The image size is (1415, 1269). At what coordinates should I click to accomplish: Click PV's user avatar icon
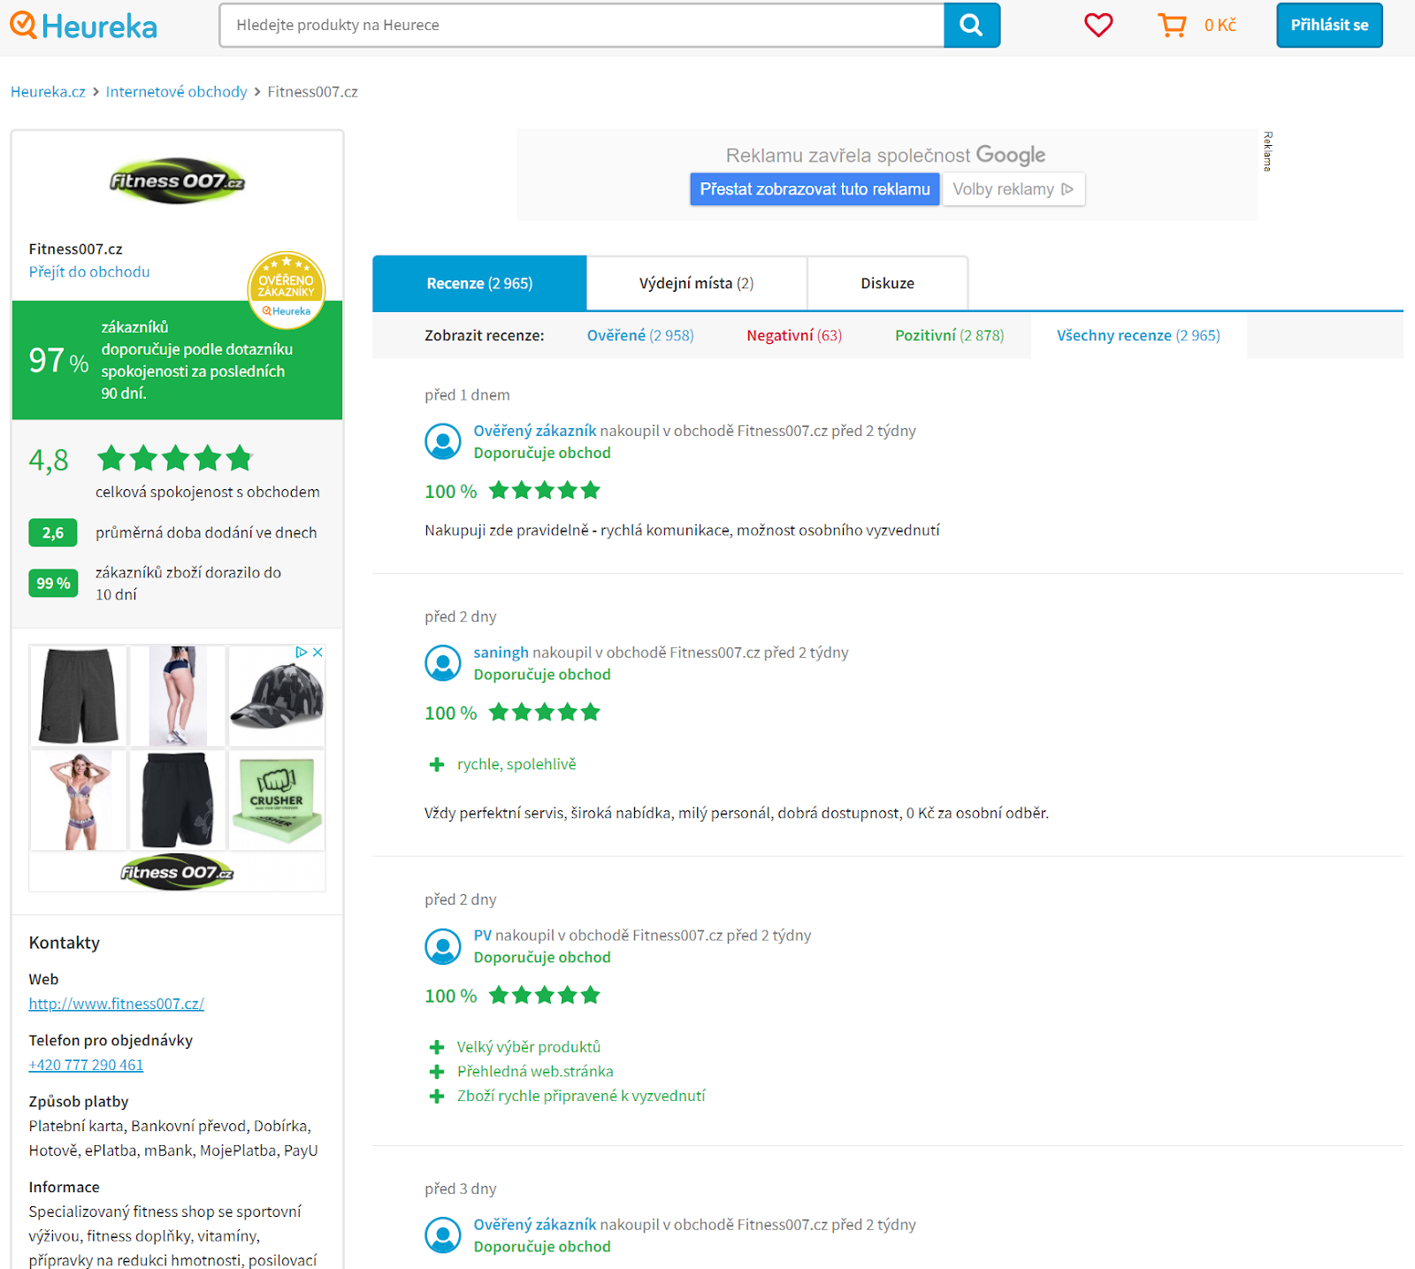[x=443, y=946]
